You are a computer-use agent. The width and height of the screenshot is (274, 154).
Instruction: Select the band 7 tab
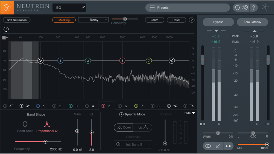click(x=142, y=106)
